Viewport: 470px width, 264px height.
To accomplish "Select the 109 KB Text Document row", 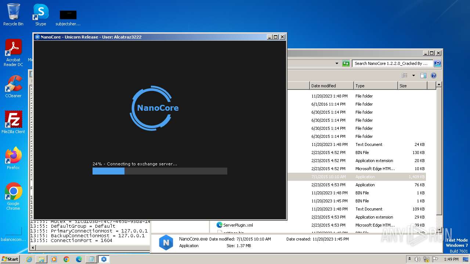I will tap(356, 209).
